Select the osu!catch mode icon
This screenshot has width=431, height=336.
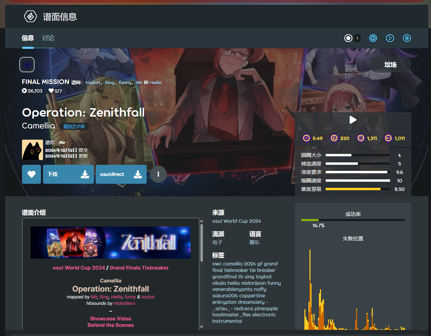click(x=390, y=38)
